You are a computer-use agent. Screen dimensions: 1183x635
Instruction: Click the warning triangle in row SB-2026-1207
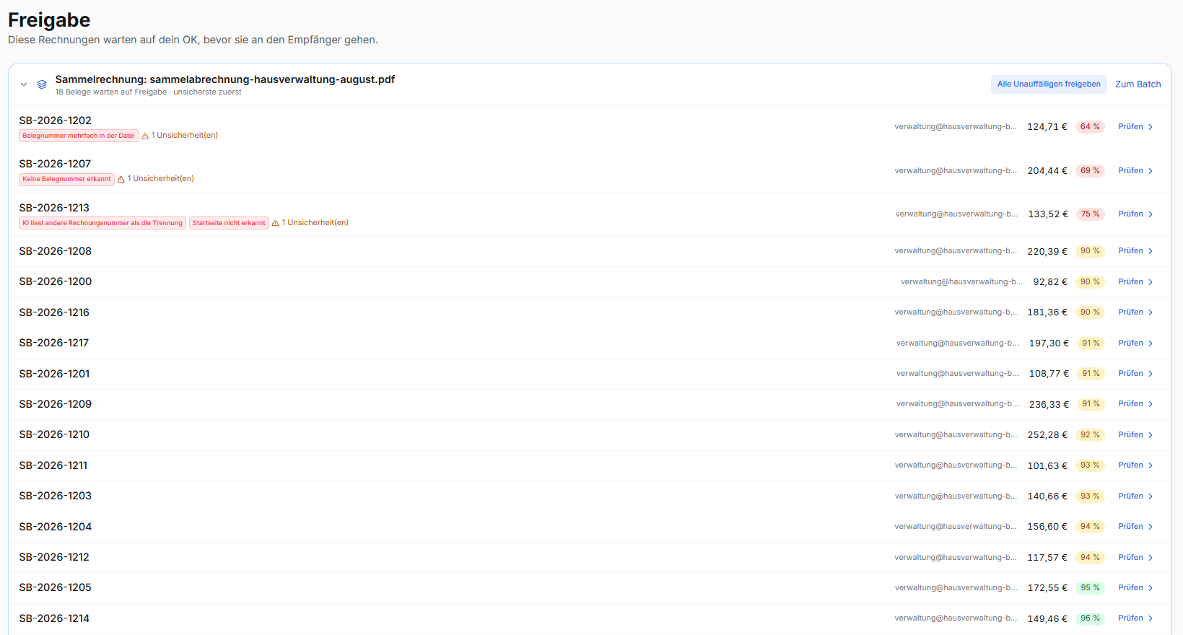(x=121, y=179)
